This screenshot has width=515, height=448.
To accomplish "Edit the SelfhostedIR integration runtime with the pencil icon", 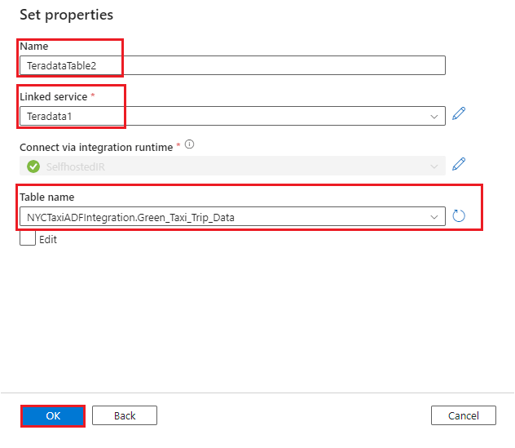I will (x=459, y=164).
